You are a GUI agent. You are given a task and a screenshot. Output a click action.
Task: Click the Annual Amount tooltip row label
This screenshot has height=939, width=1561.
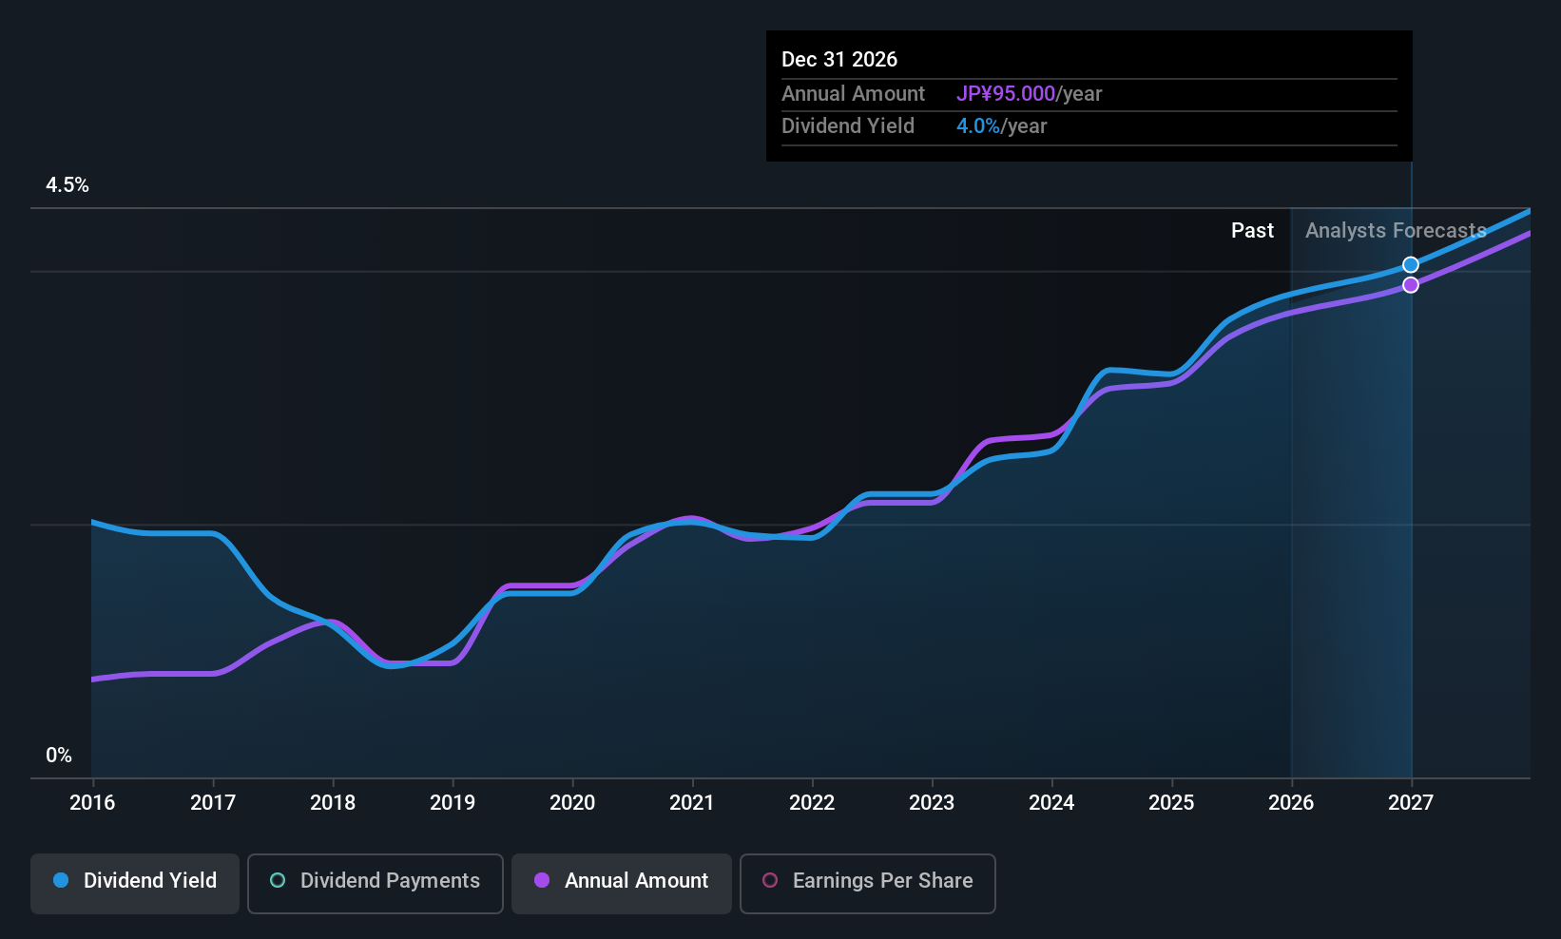853,94
